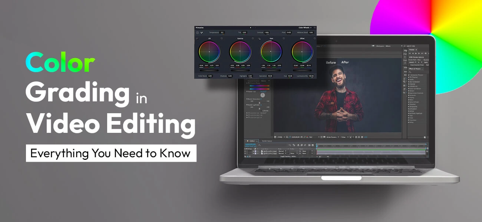Hide layer 1 using its eye icon
This screenshot has width=482, height=222.
tap(245, 151)
